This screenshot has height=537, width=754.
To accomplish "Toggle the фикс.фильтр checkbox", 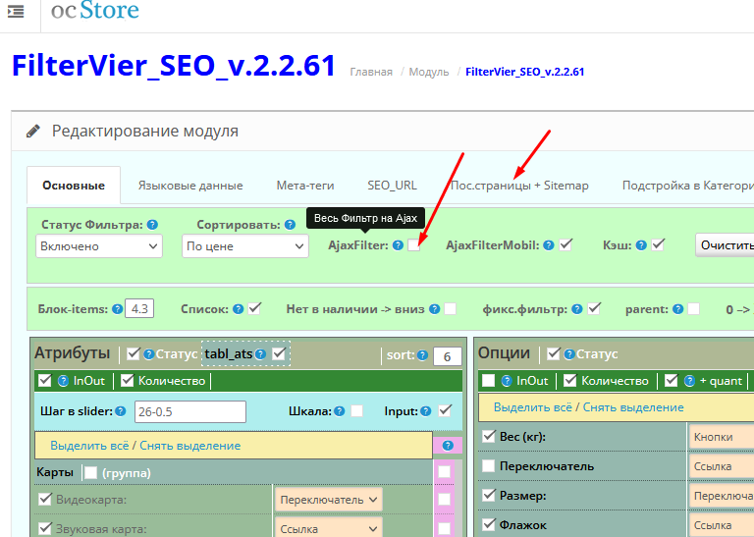I will [594, 308].
